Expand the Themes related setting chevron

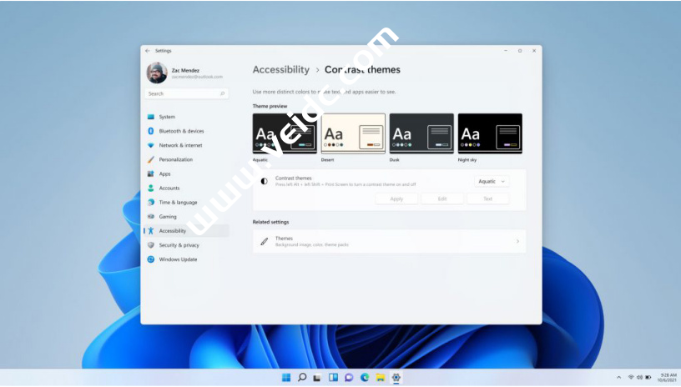[517, 242]
